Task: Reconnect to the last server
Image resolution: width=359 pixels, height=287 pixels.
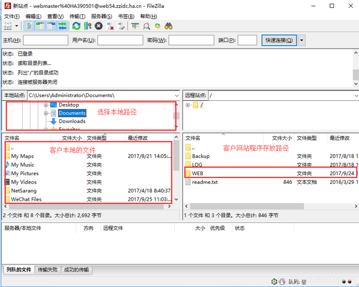Action: point(121,26)
